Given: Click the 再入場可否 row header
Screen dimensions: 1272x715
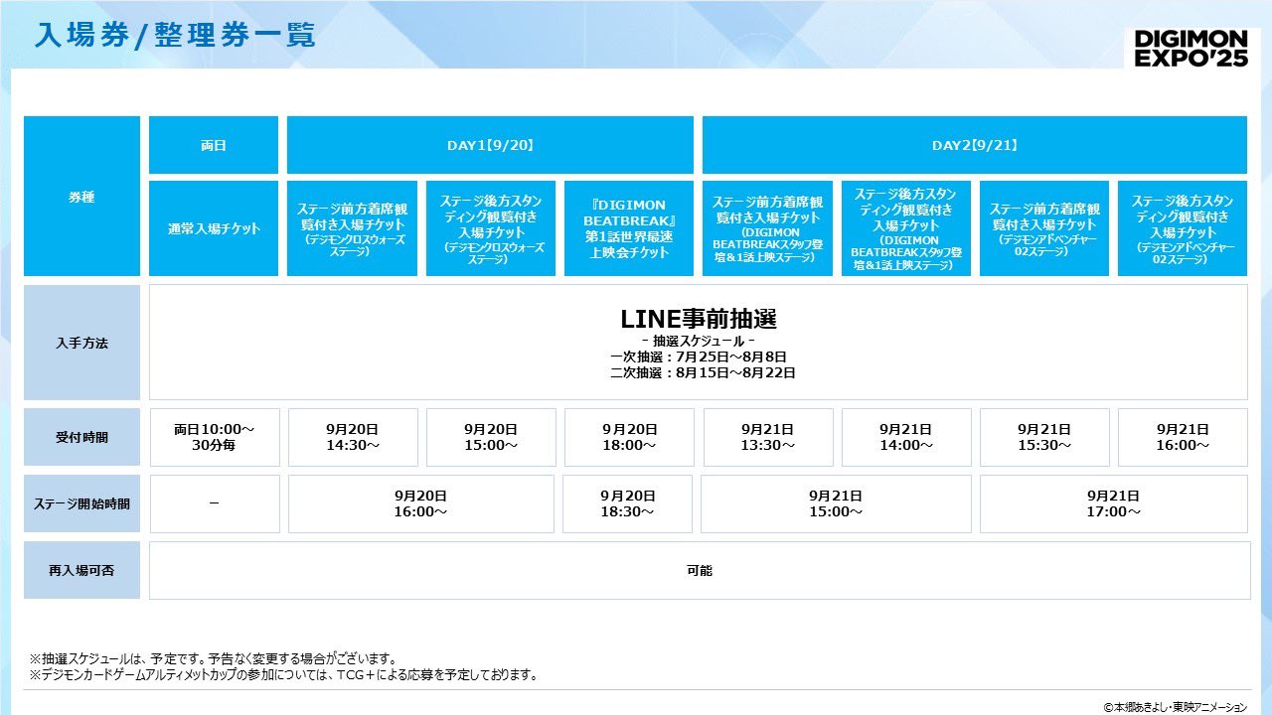Looking at the screenshot, I should point(81,570).
